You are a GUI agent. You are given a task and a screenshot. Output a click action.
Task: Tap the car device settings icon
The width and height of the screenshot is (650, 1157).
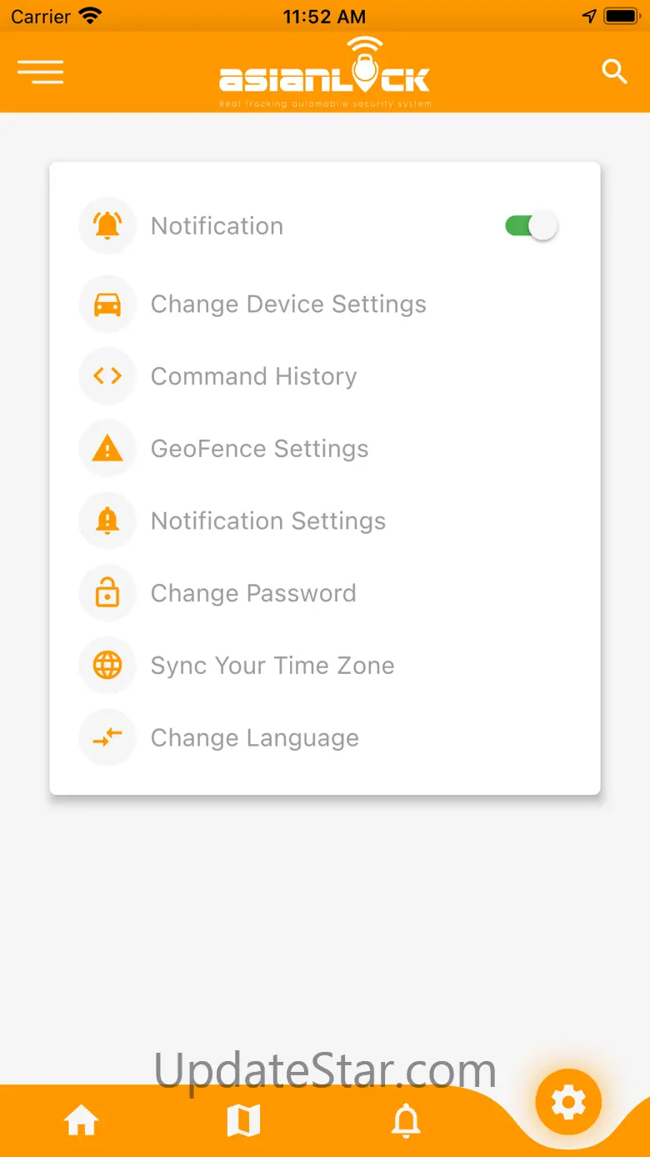pos(107,304)
